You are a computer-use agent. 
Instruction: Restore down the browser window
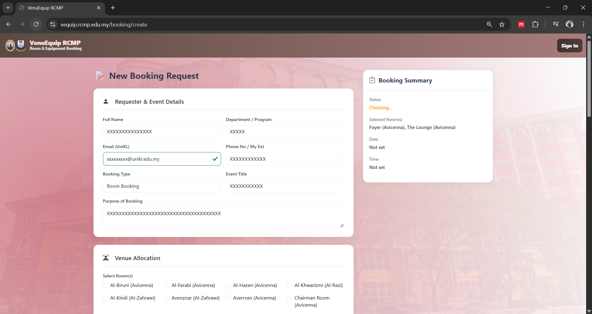click(x=565, y=8)
